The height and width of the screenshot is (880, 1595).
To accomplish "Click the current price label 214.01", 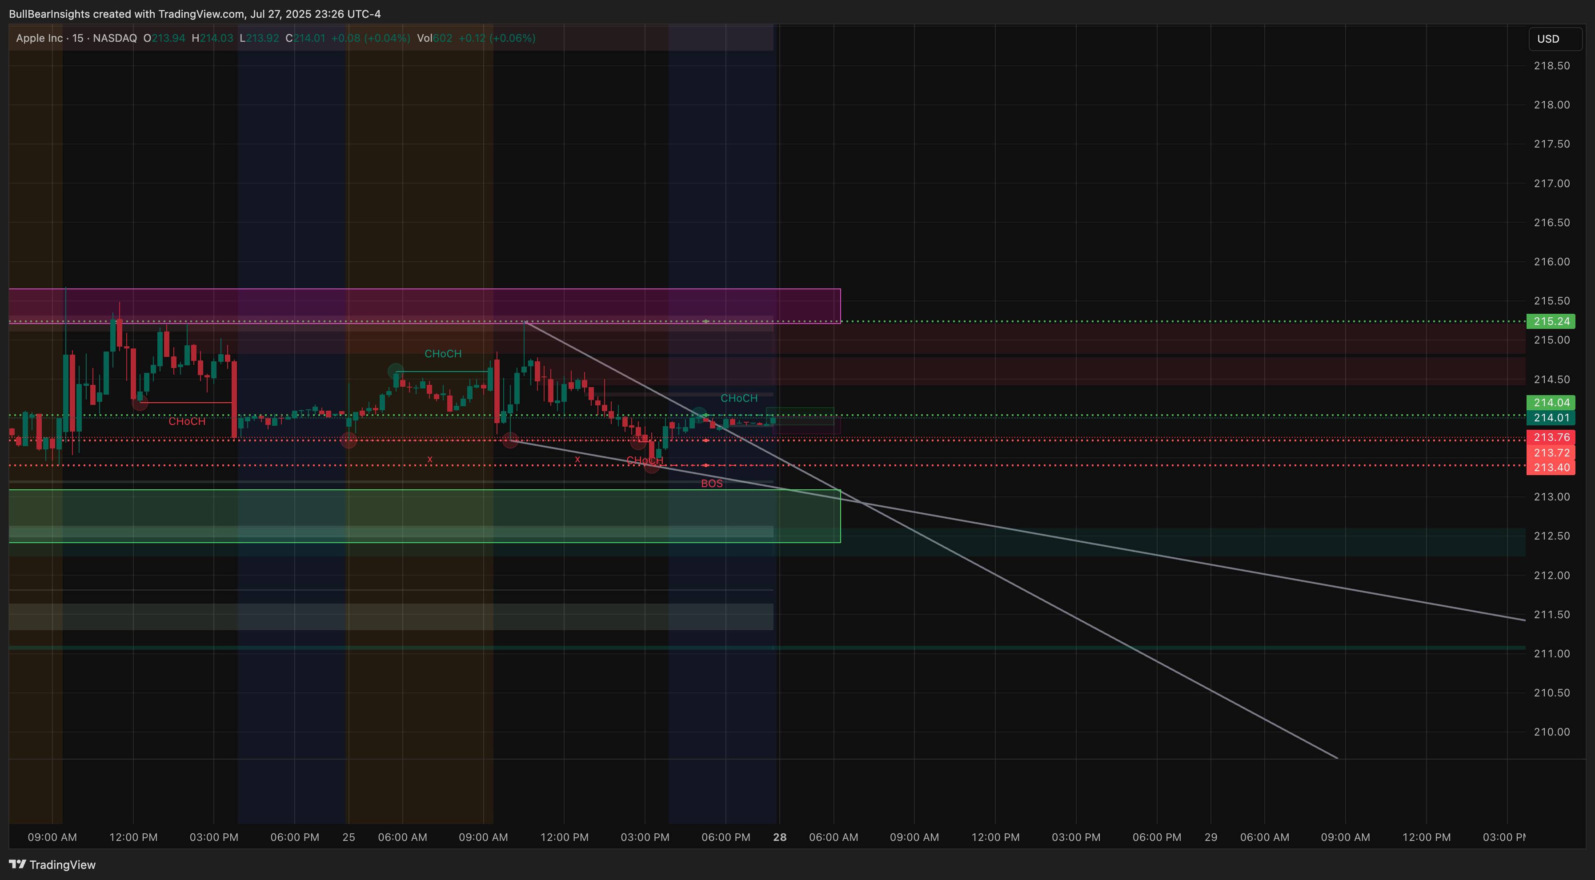I will tap(1551, 418).
